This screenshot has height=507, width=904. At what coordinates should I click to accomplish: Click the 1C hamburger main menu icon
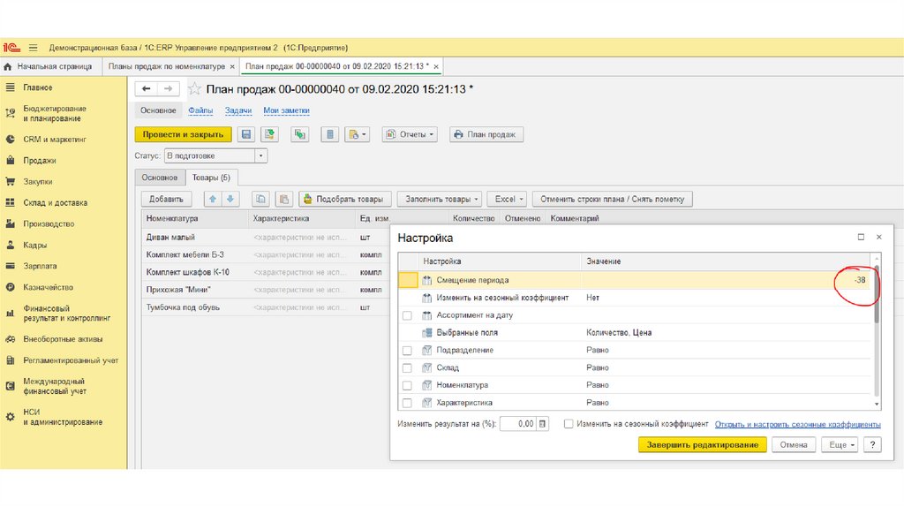34,47
